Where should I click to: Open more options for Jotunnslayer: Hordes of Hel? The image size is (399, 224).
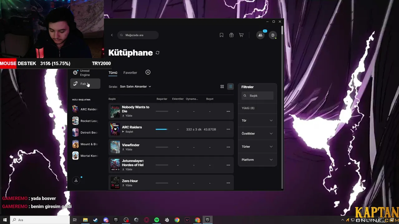coord(228,165)
